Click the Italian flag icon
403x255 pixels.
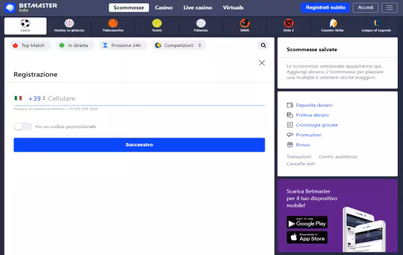coord(18,98)
